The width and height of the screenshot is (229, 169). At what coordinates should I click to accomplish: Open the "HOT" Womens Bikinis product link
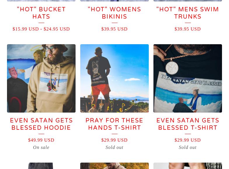pos(114,13)
